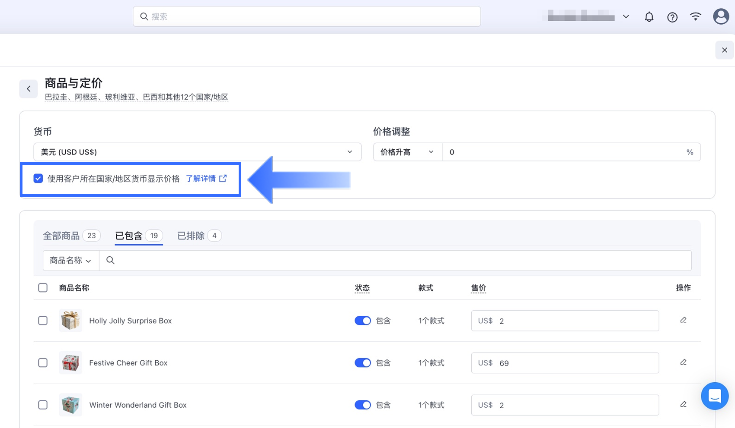Click the price field showing 69
Image resolution: width=735 pixels, height=428 pixels.
[x=565, y=363]
